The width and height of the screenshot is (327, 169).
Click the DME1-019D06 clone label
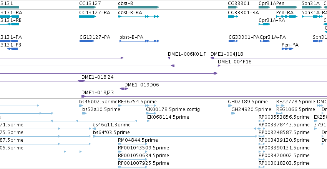(142, 85)
